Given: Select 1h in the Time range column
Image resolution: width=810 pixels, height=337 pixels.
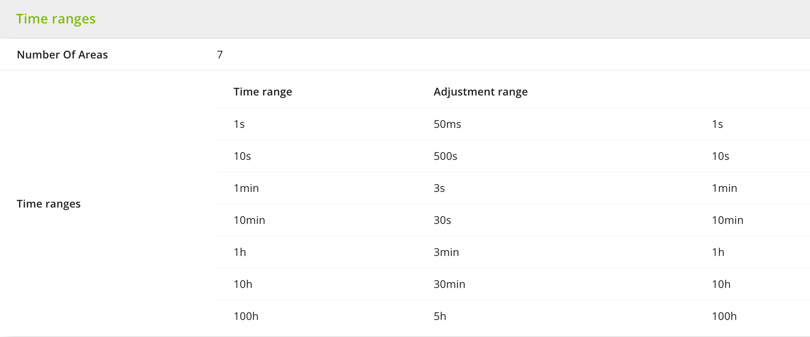Looking at the screenshot, I should tap(240, 252).
